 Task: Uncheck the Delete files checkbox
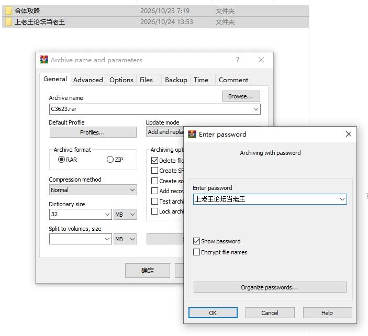tap(154, 161)
